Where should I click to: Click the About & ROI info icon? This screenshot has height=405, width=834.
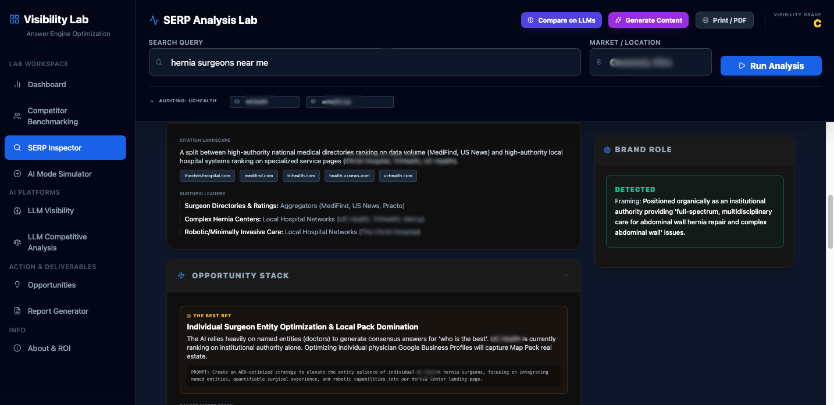pyautogui.click(x=17, y=348)
